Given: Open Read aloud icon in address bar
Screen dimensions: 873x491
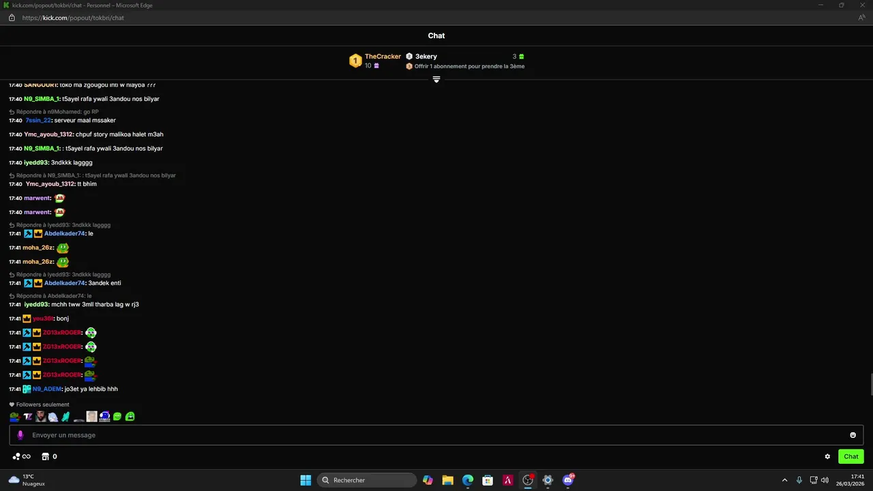Looking at the screenshot, I should (861, 18).
